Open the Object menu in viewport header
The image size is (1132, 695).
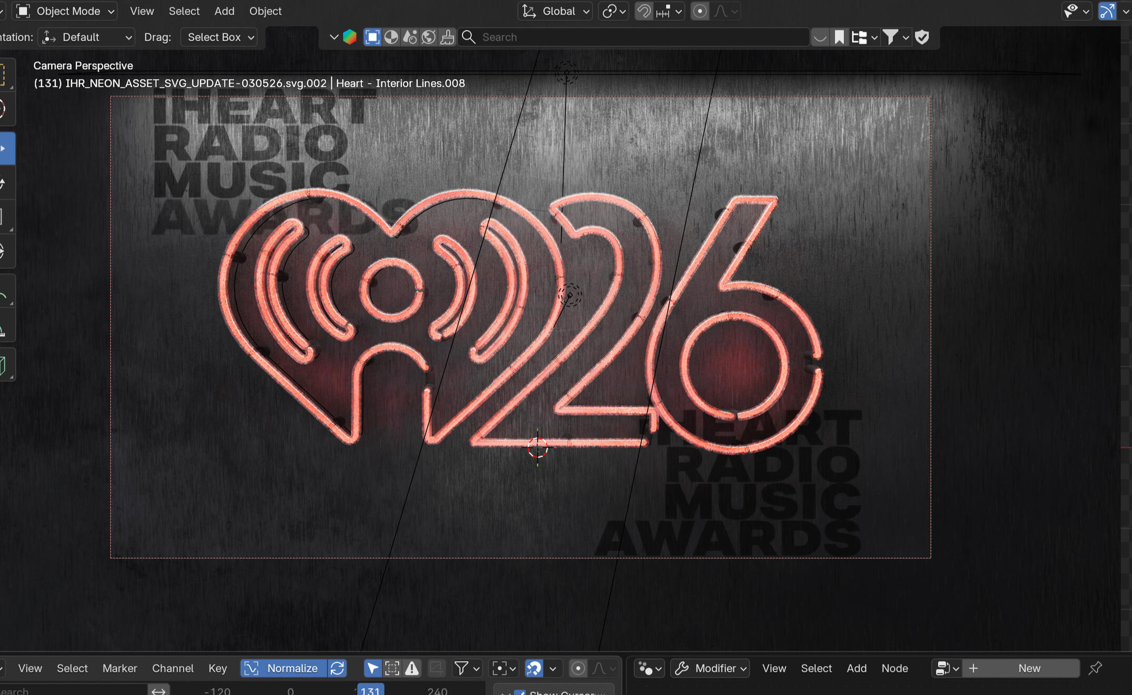pos(265,11)
